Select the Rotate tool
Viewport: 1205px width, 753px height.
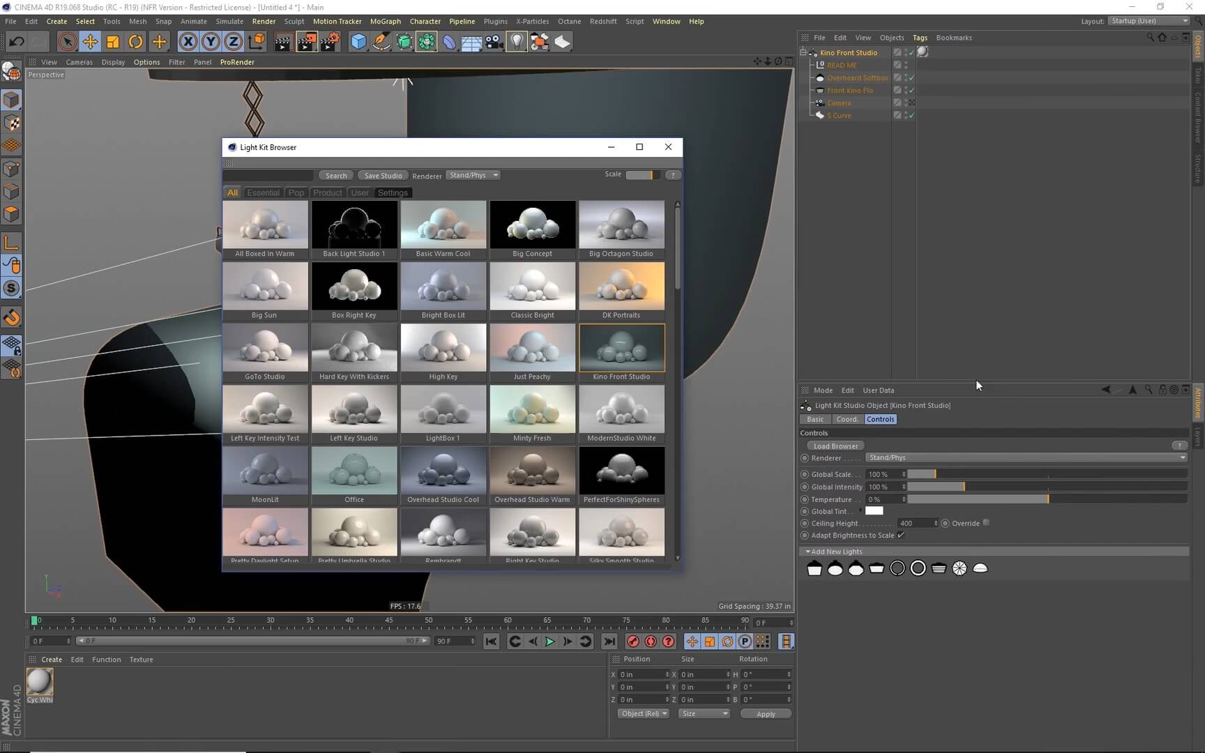(135, 42)
